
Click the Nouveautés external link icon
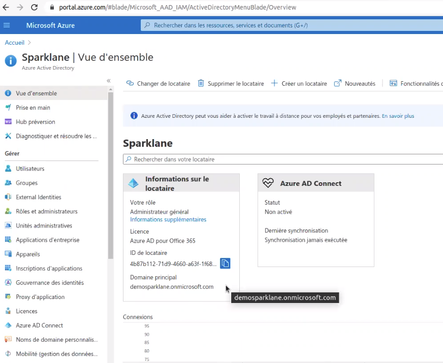click(x=337, y=83)
